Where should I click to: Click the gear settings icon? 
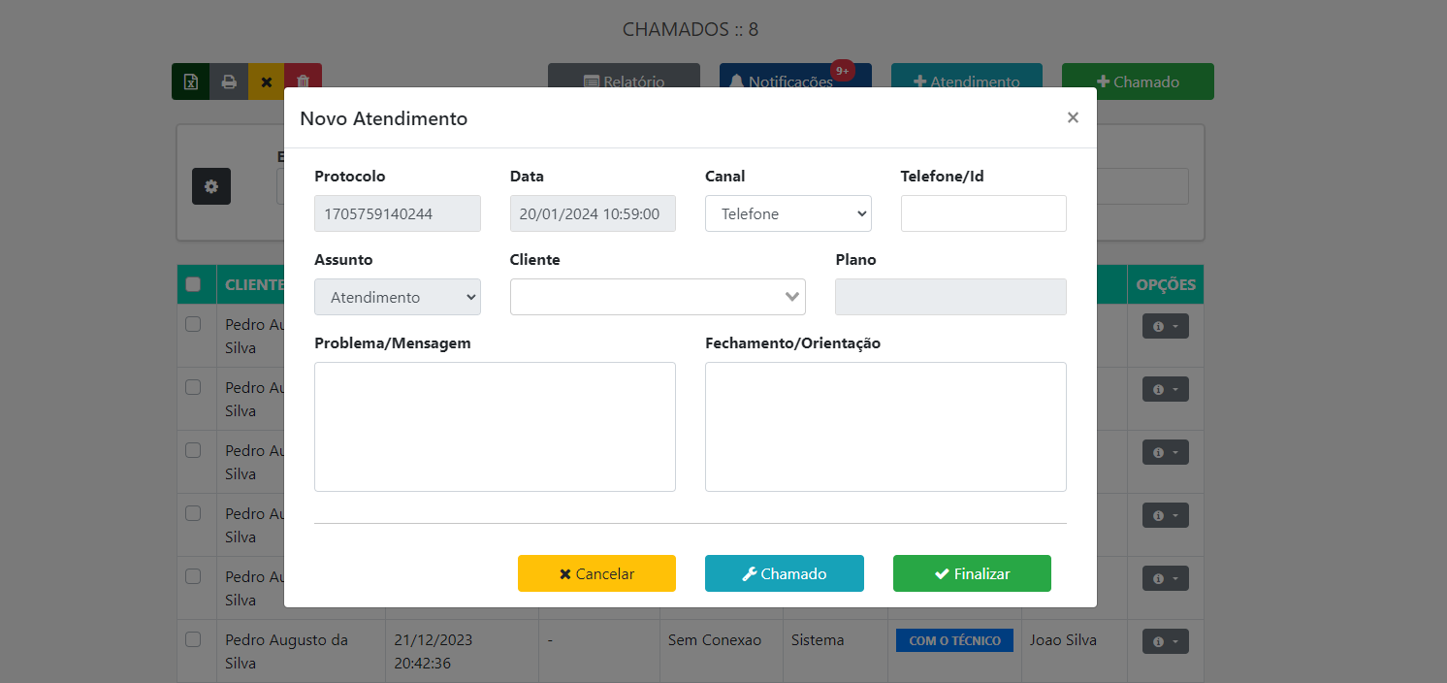click(x=211, y=186)
